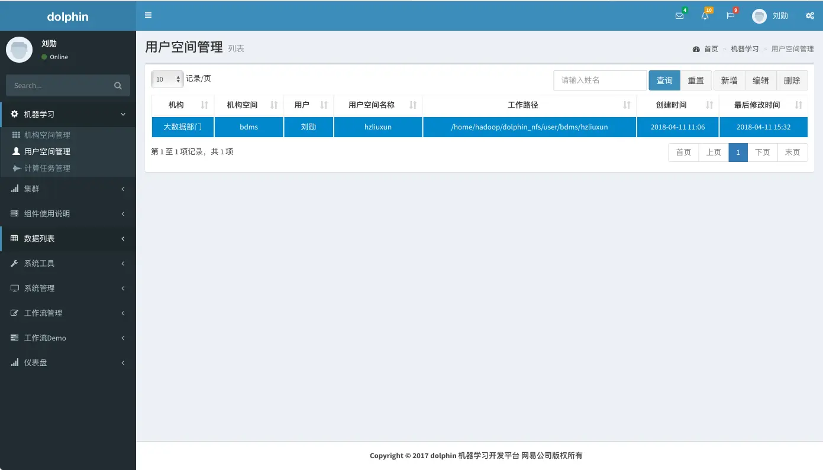The image size is (823, 470).
Task: Click the dolphin logo title
Action: coord(68,17)
